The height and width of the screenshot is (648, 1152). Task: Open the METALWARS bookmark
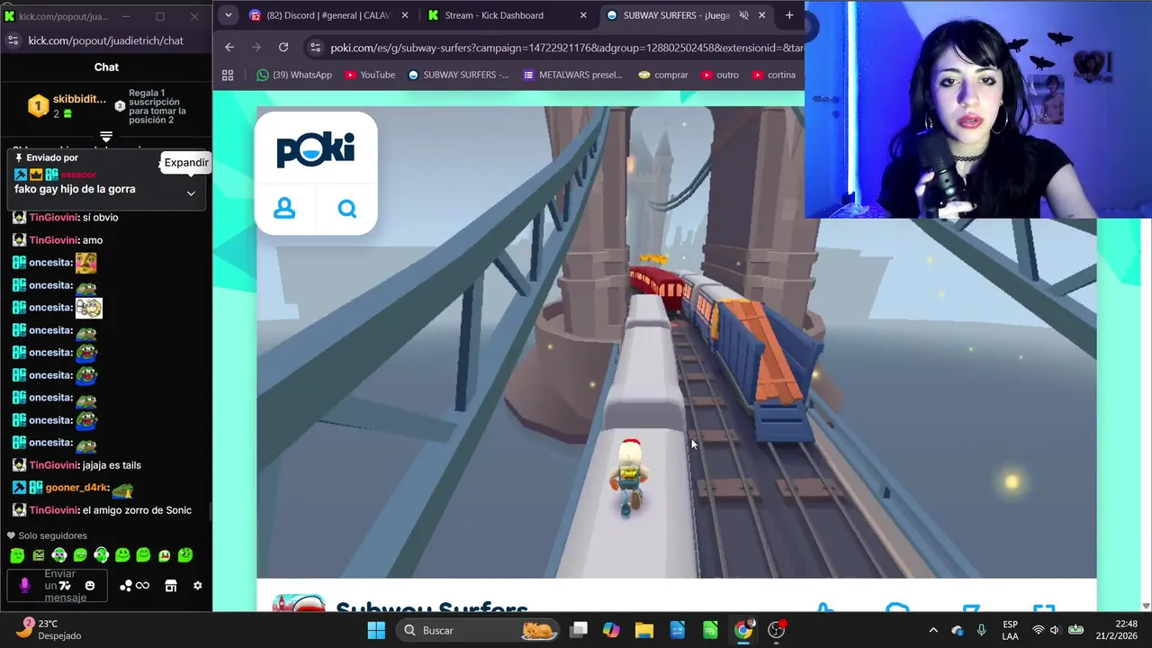point(573,75)
